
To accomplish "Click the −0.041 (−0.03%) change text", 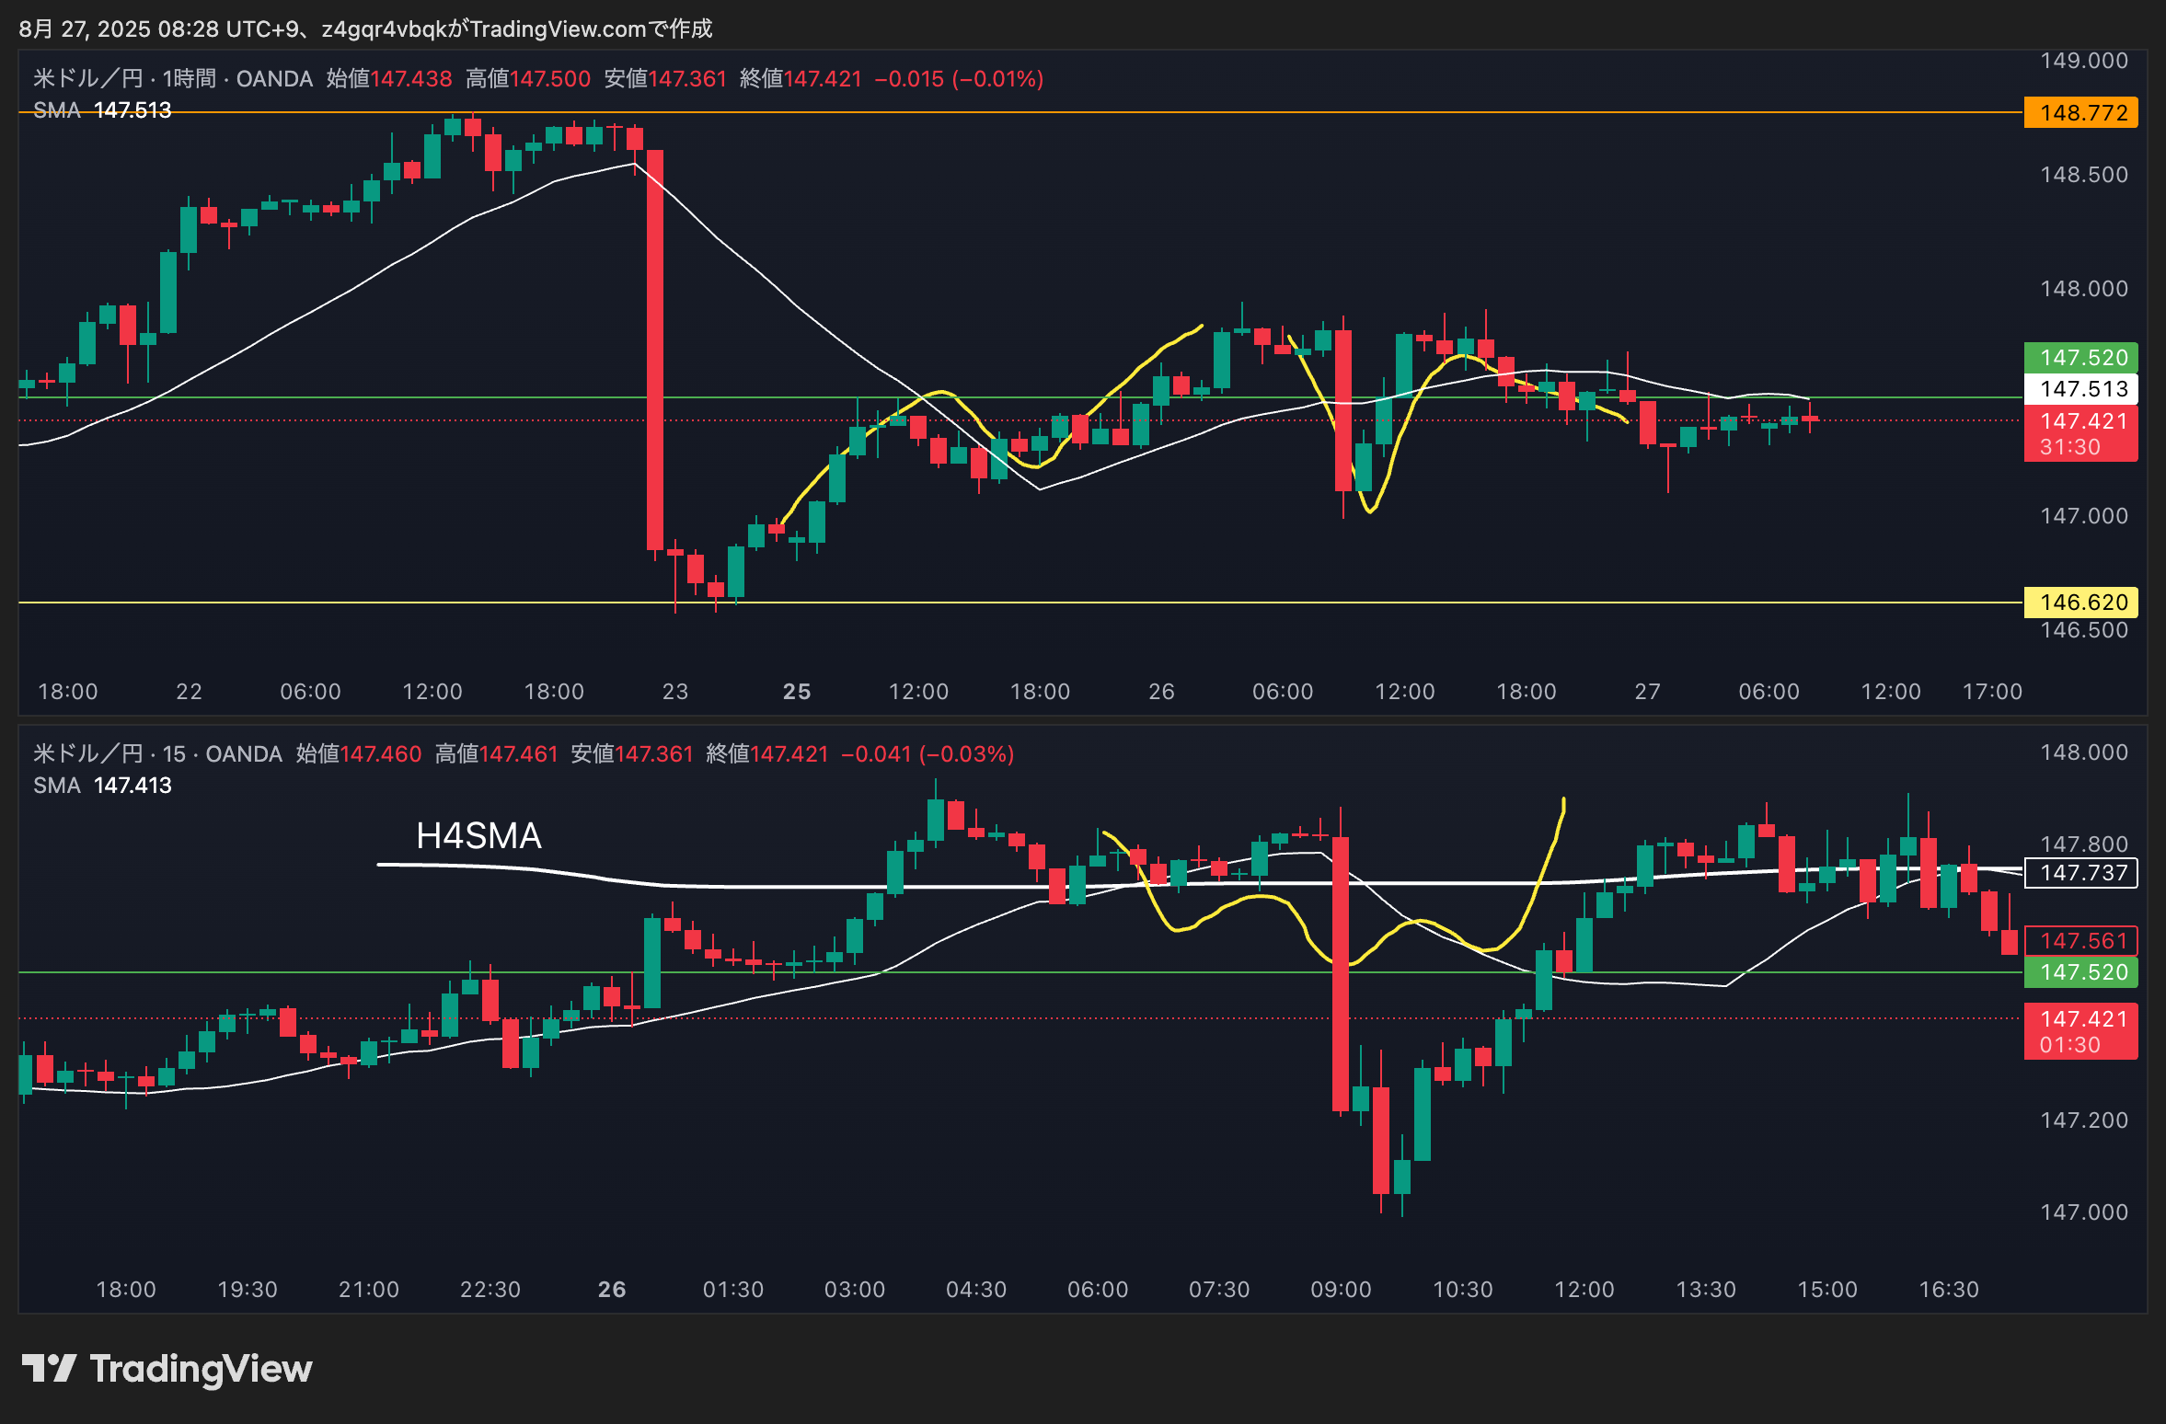I will [927, 754].
